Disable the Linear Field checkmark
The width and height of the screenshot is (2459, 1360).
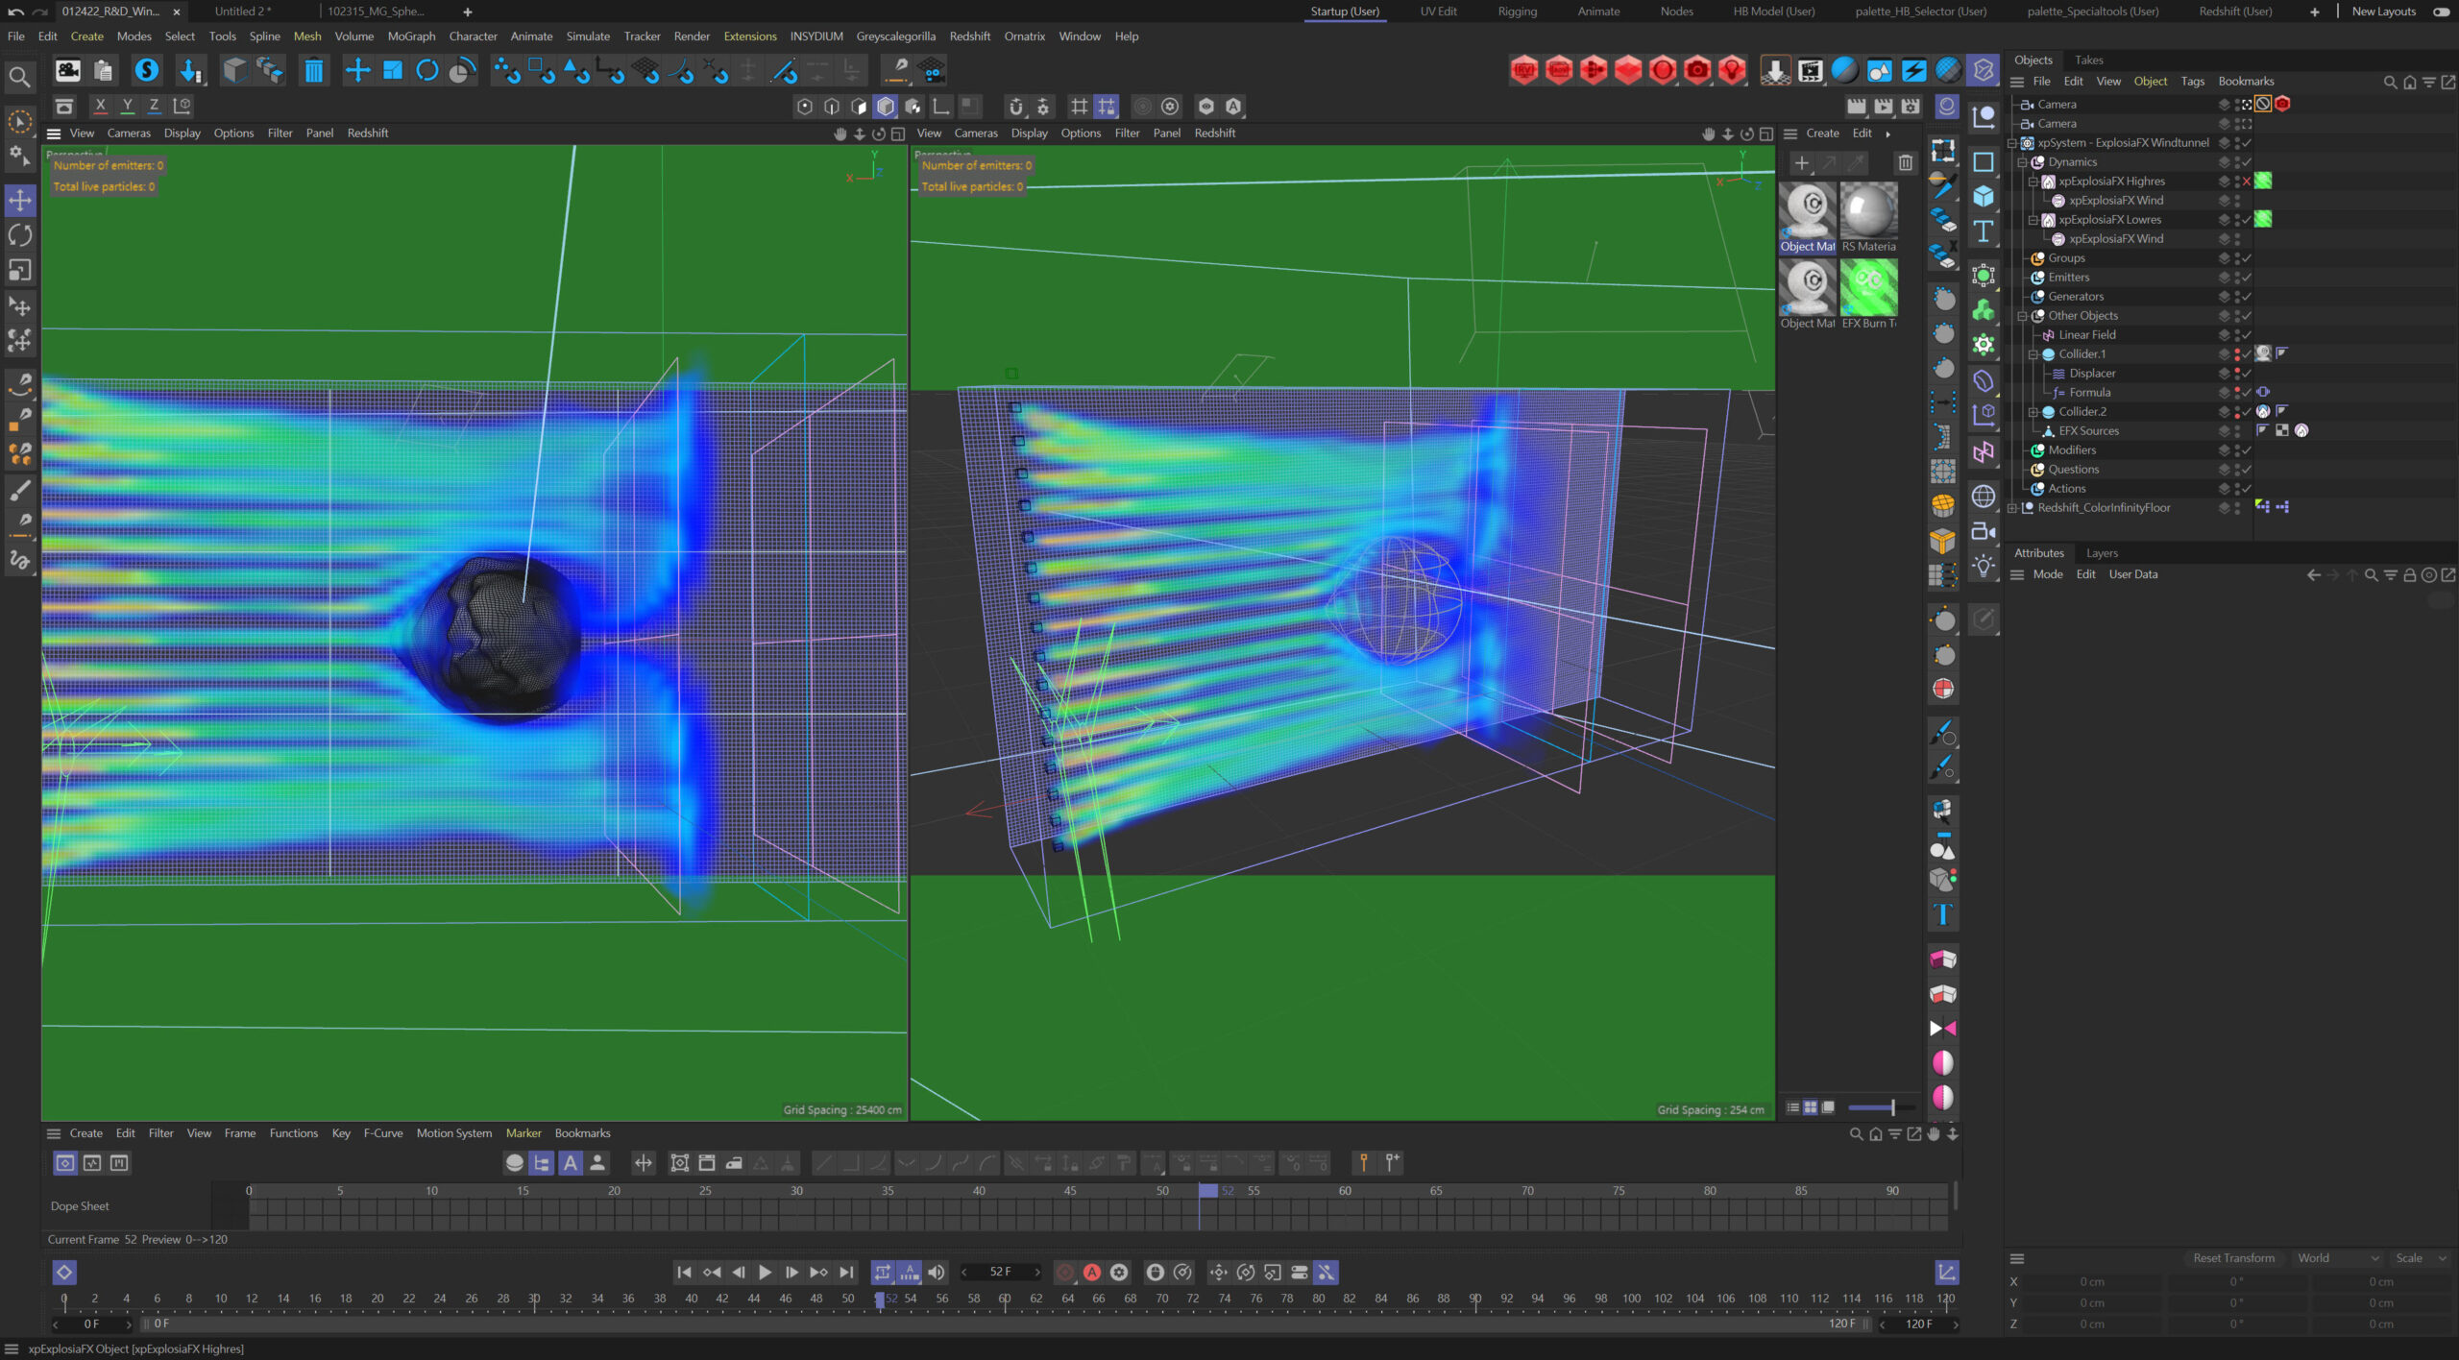[2247, 335]
